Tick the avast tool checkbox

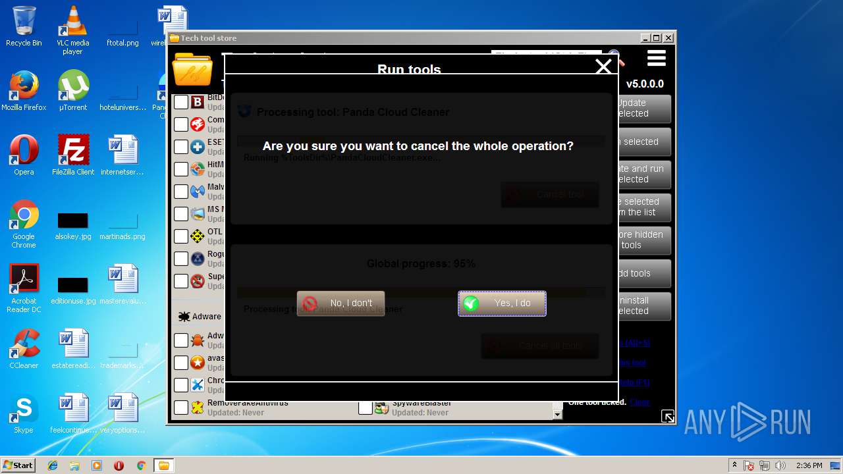point(181,363)
